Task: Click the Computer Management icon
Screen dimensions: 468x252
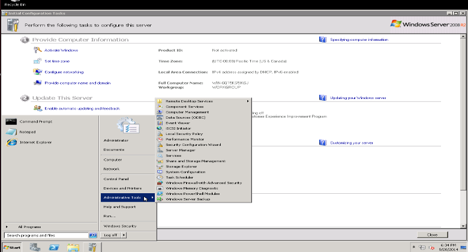Action: point(160,112)
